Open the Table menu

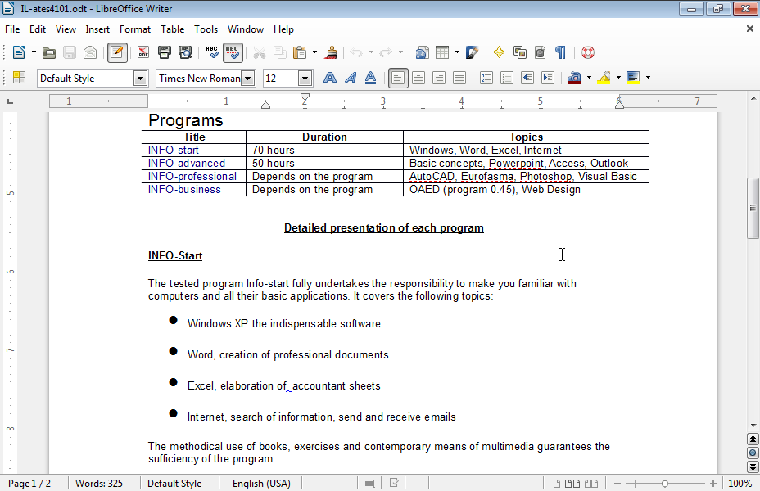(172, 29)
